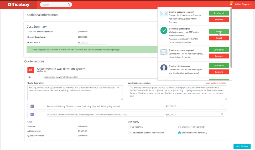This screenshot has height=150, width=255.
Task: Click the notifications panel scrollbar
Action: (x=231, y=37)
